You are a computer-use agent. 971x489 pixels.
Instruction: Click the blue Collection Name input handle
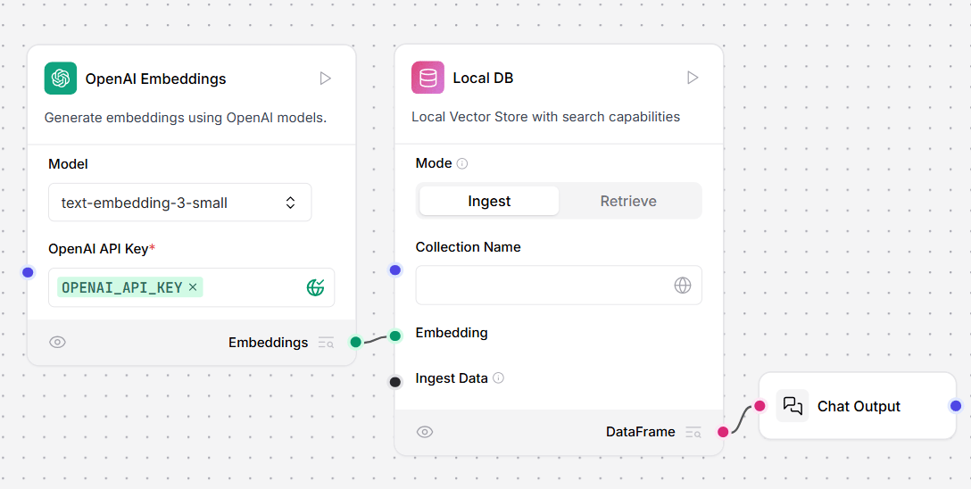[x=395, y=269]
